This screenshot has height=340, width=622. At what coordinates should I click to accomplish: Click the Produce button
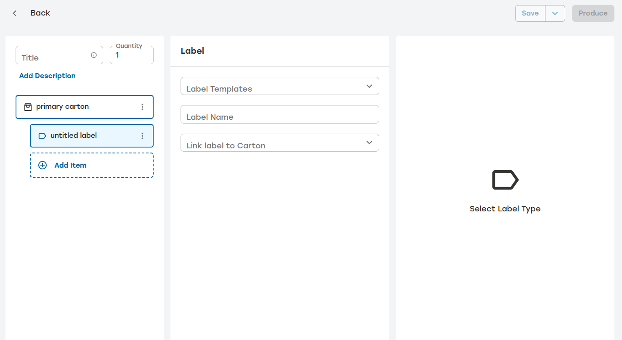[593, 13]
